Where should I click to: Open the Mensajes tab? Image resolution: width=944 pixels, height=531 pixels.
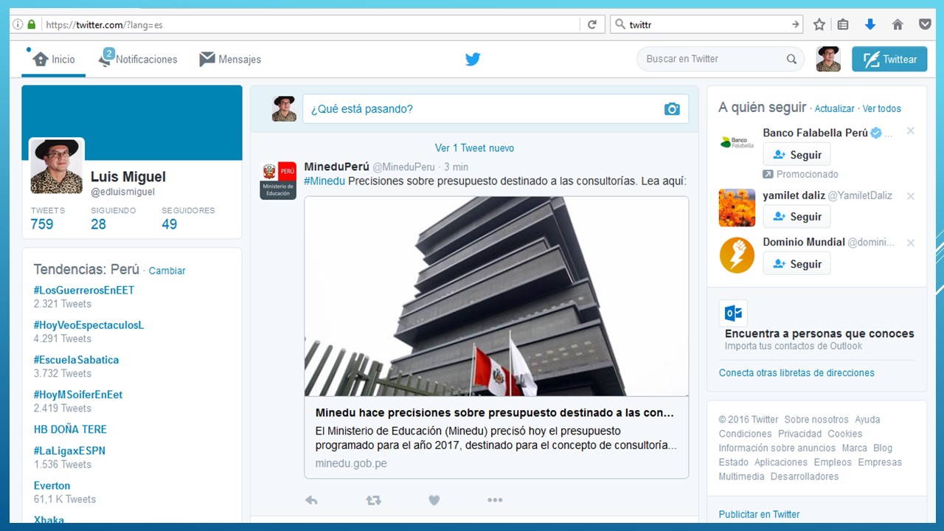click(230, 59)
